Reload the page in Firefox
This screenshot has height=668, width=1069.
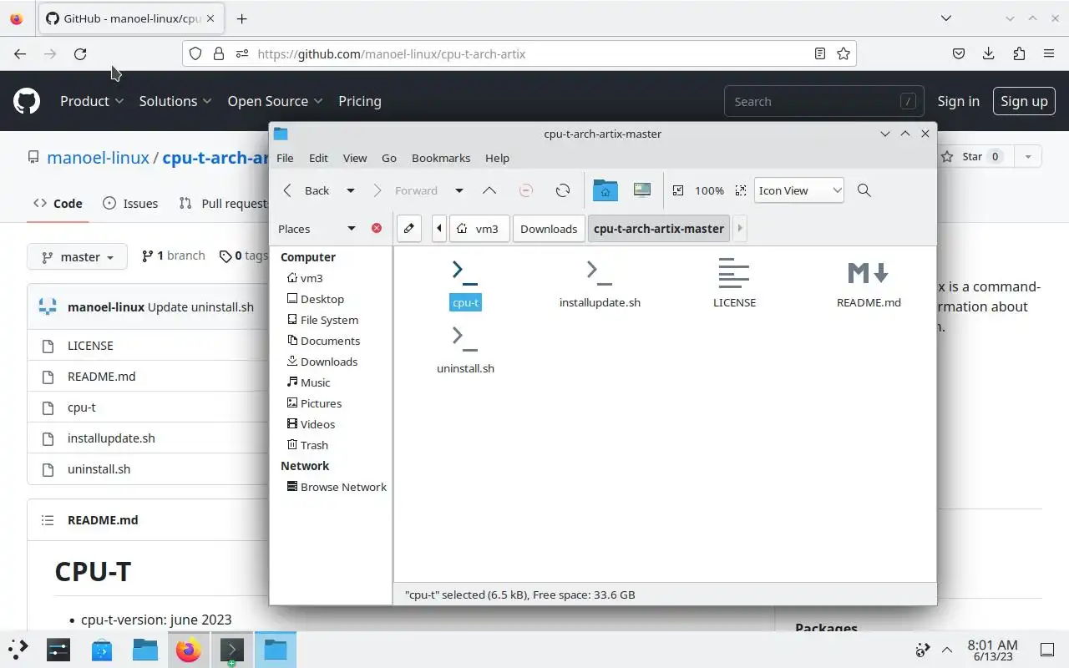(80, 53)
